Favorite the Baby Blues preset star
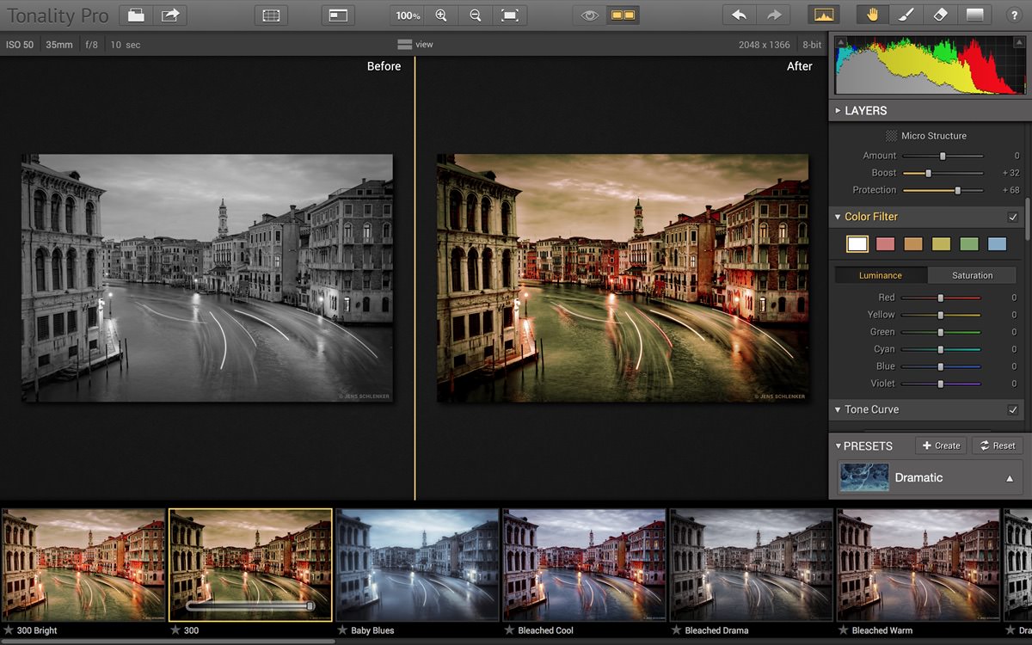Image resolution: width=1032 pixels, height=645 pixels. (342, 630)
